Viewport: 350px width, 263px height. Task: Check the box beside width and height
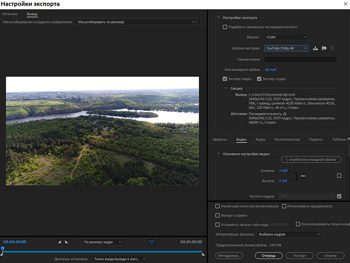coord(339,176)
